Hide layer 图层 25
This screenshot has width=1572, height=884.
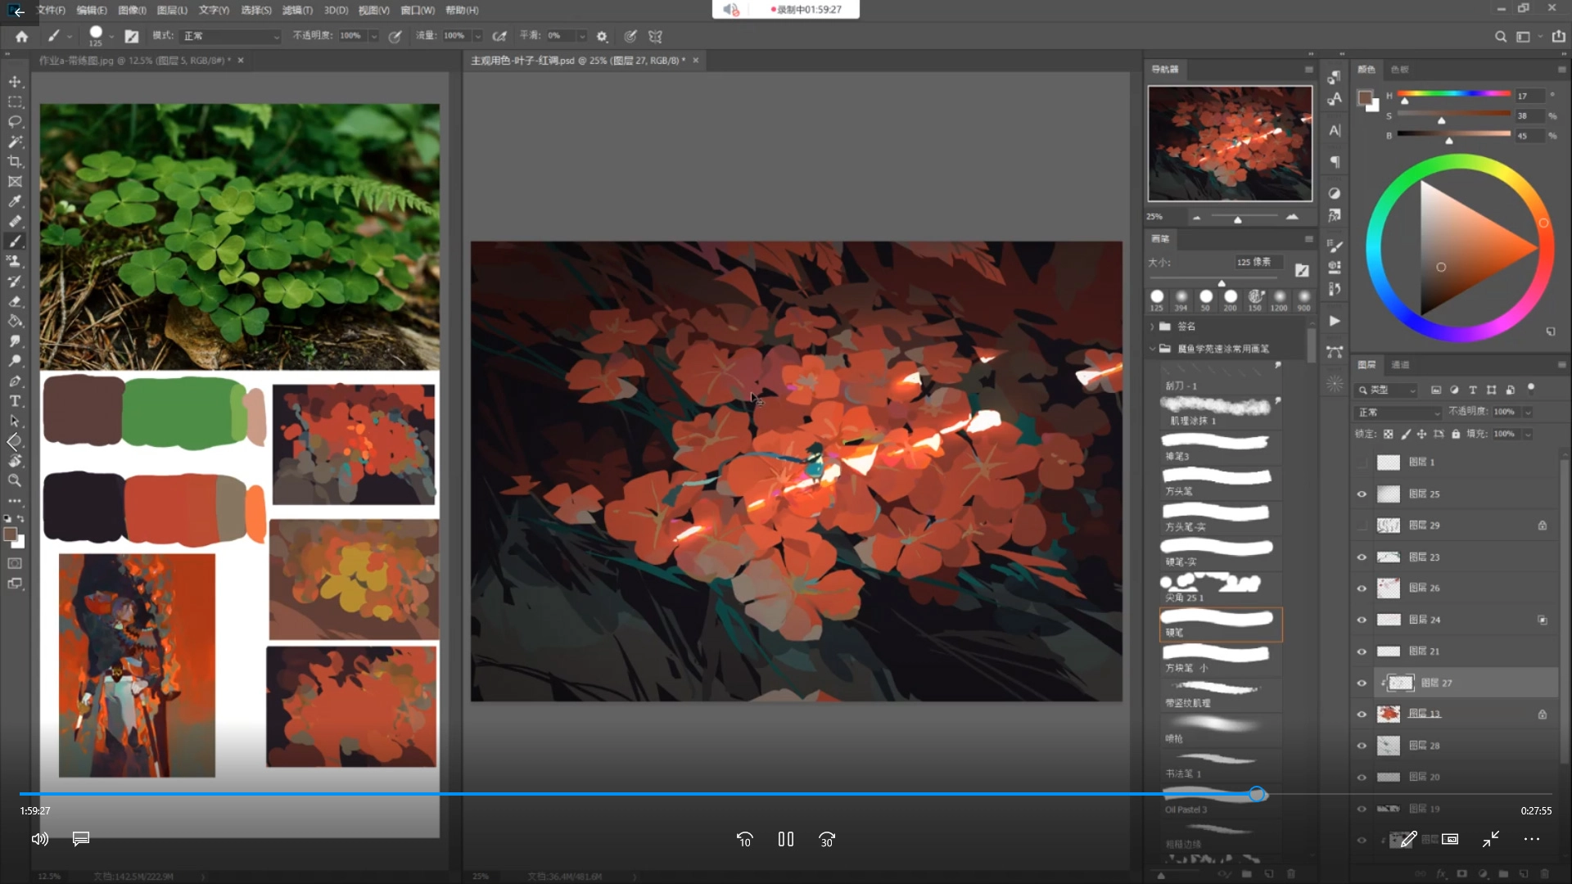coord(1362,494)
